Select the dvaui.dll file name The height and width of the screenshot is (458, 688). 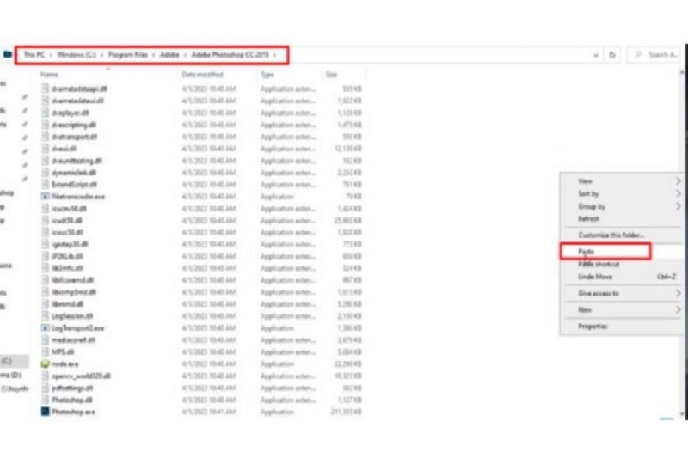pos(64,149)
